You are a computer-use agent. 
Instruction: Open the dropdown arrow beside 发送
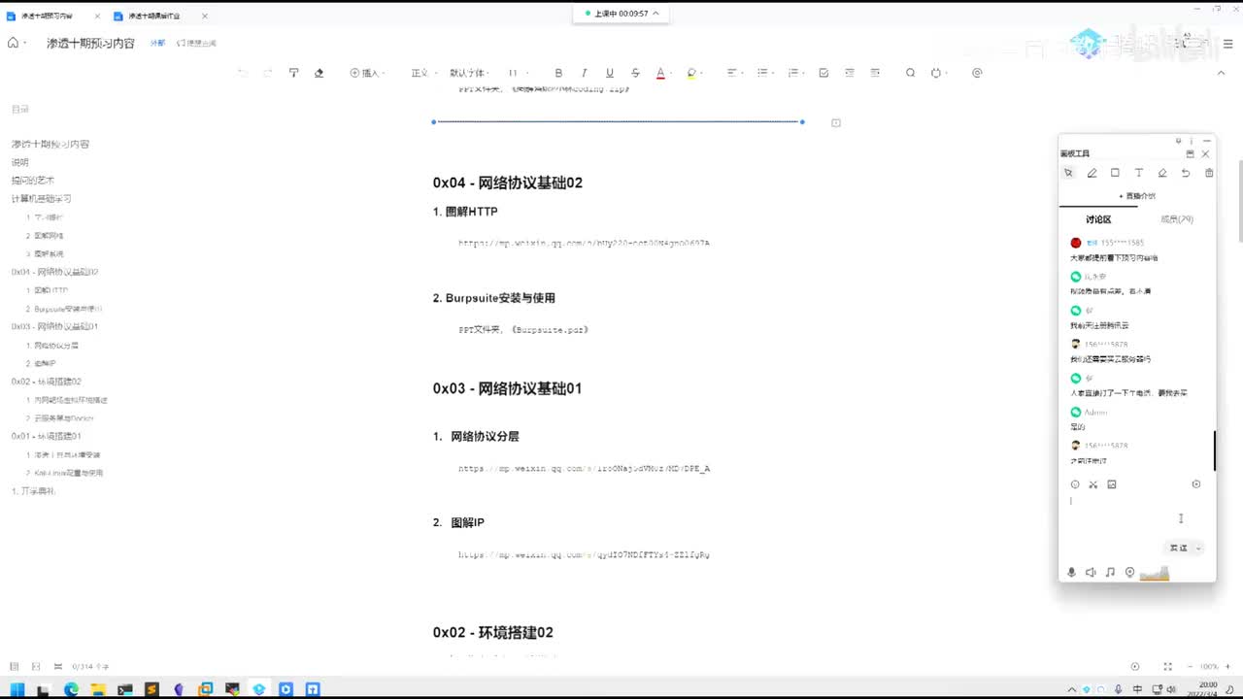1198,549
